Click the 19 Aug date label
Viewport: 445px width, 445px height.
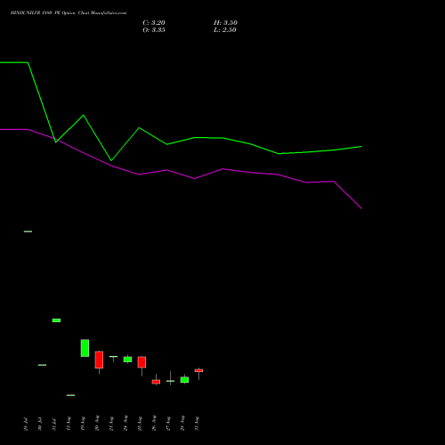[83, 424]
